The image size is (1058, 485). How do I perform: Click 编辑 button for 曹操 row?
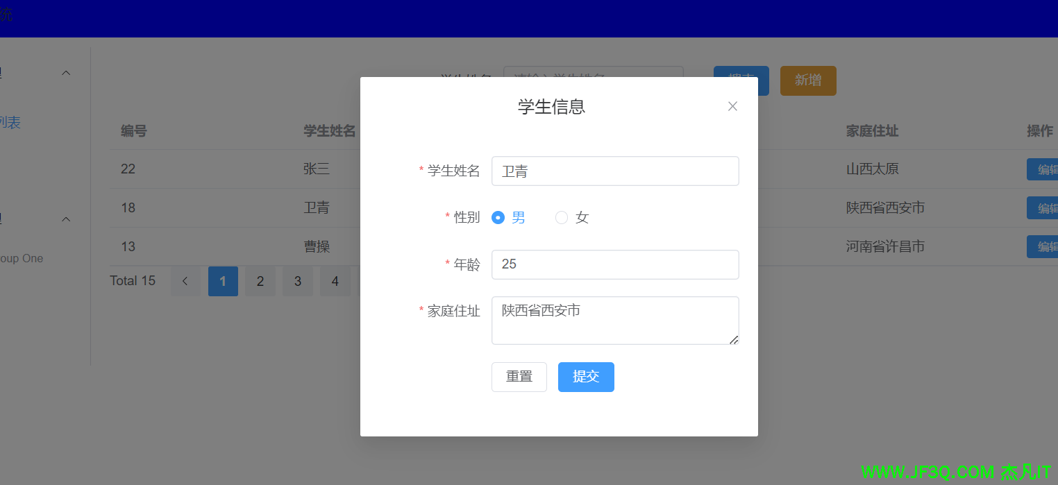[x=1043, y=246]
